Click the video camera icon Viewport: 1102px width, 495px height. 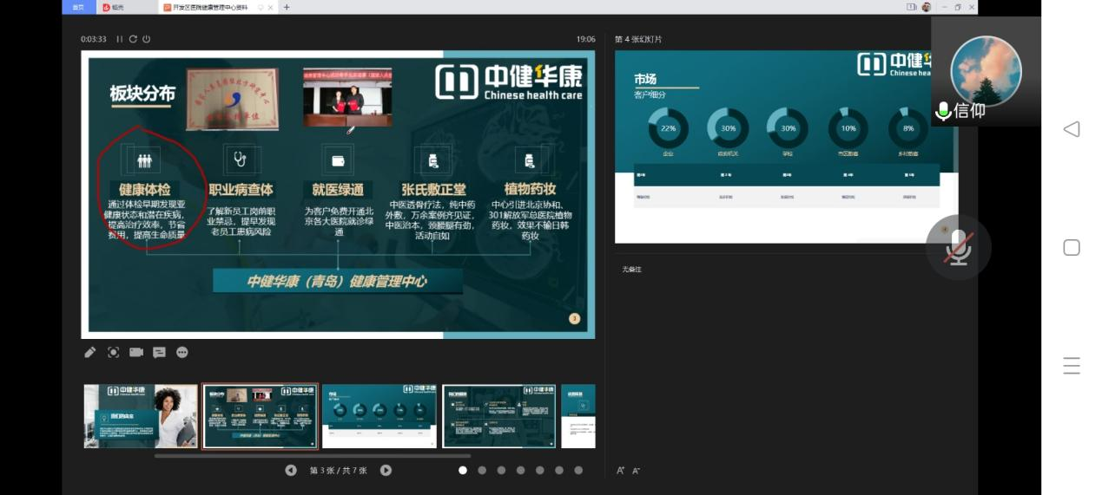point(136,352)
